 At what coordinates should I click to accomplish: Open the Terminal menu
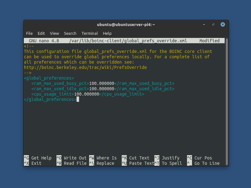click(x=90, y=34)
